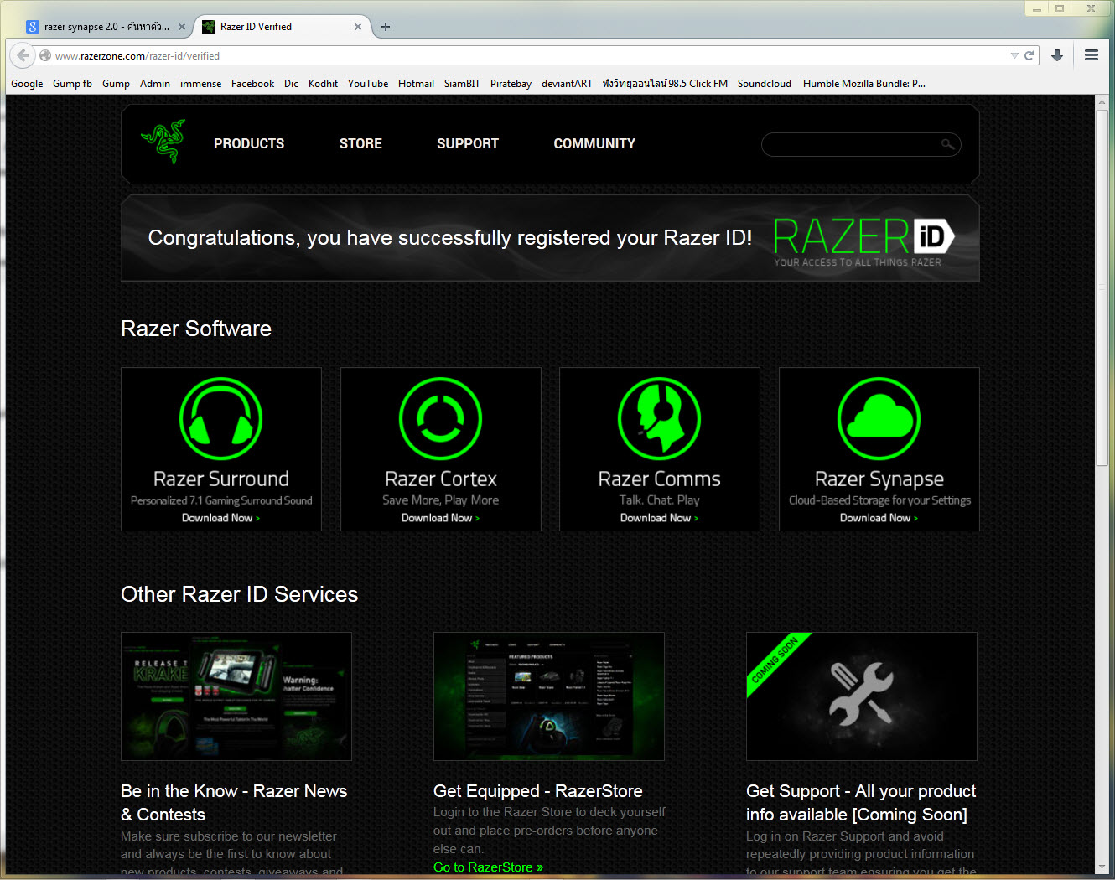The width and height of the screenshot is (1115, 880).
Task: Expand the URL bar history dropdown arrow
Action: (x=1014, y=55)
